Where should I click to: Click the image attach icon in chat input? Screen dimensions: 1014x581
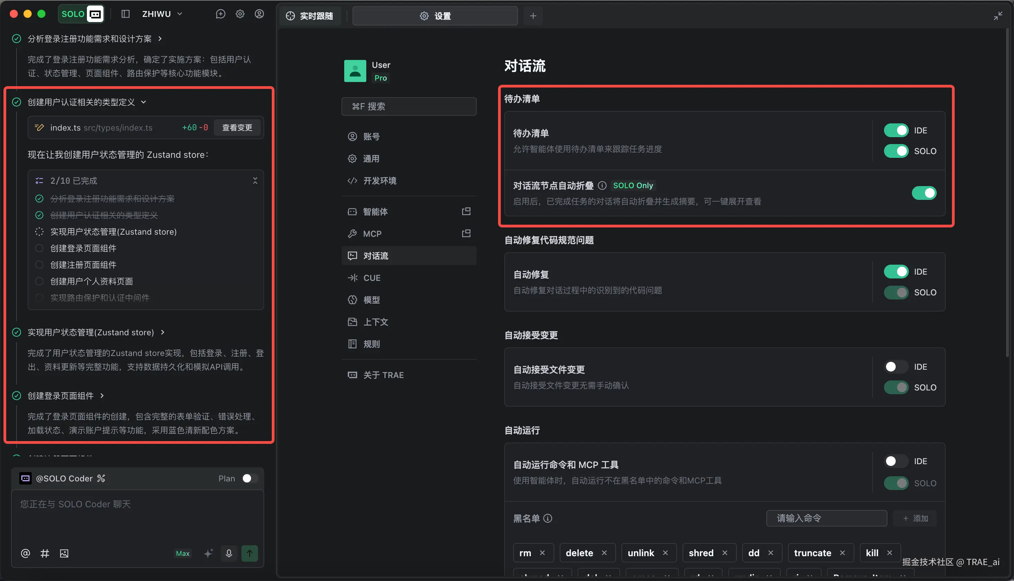coord(64,553)
